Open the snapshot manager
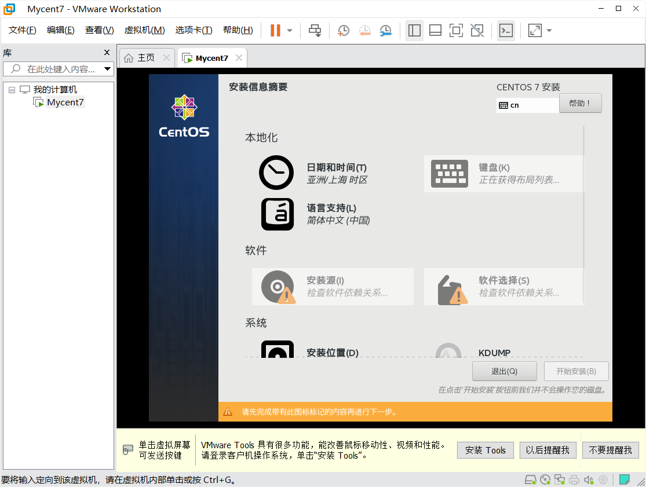The image size is (646, 487). tap(386, 31)
